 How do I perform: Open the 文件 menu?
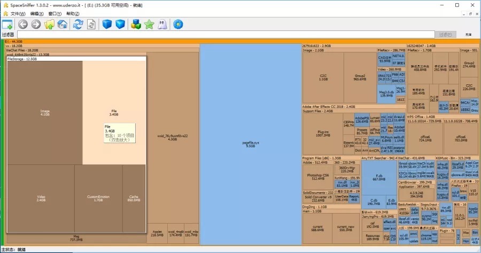coord(17,13)
